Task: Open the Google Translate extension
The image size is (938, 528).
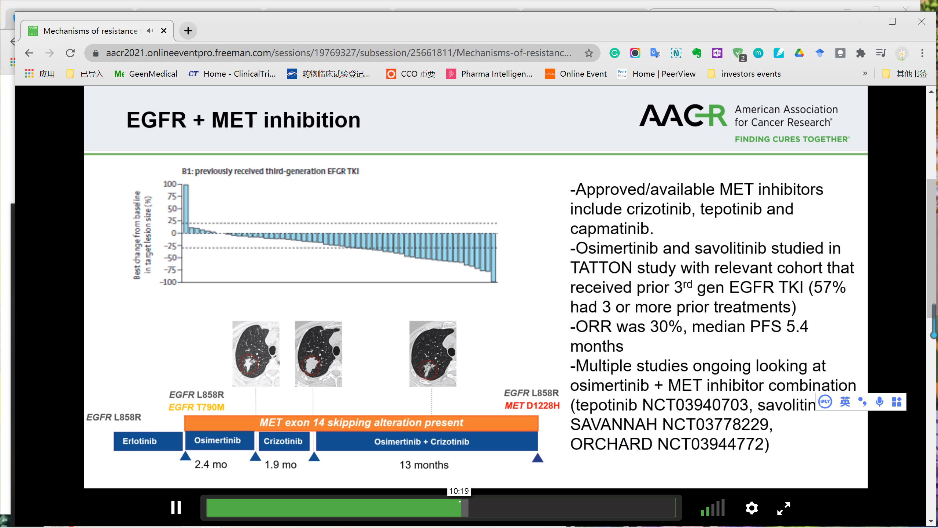Action: click(x=656, y=53)
